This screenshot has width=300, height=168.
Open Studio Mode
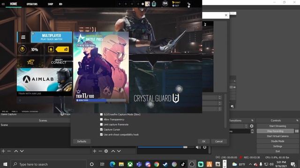coord(277,141)
